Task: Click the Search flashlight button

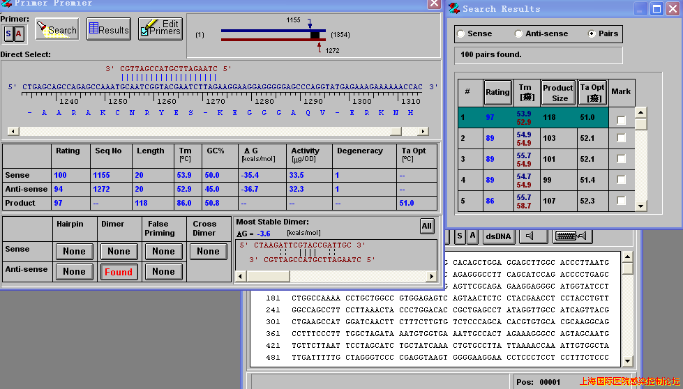Action: [57, 29]
